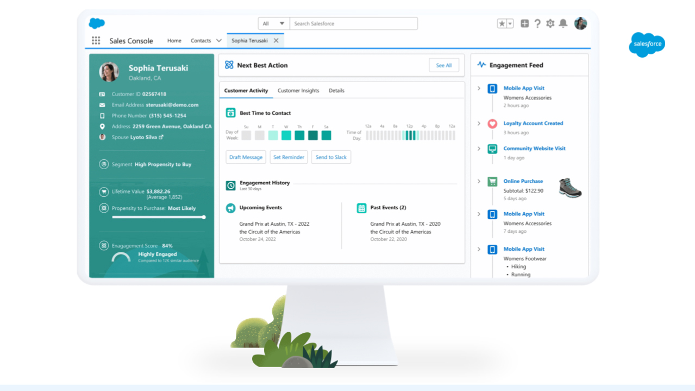
Task: Expand the Mobile App Visit entry from 7 days ago
Action: (479, 214)
